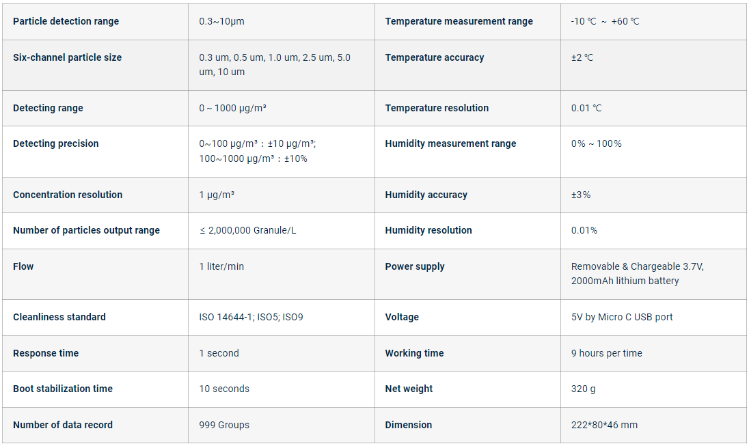
Task: Click the "ISO 14644-1; ISO5; ISO9" cleanliness value
Action: point(251,317)
